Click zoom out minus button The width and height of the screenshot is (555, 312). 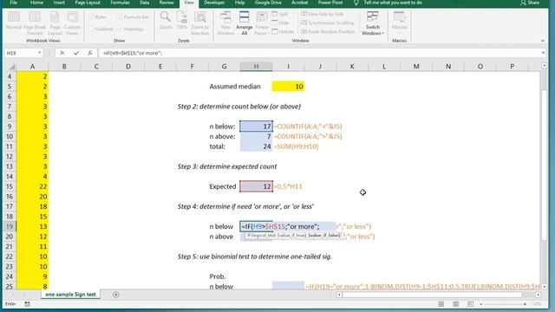[480, 304]
